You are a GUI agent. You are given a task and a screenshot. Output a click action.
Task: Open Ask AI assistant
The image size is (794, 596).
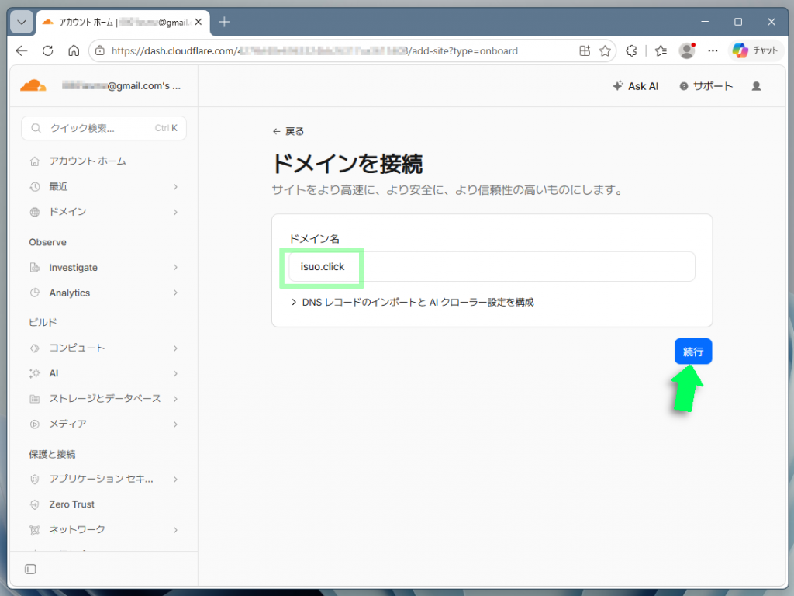pos(636,86)
